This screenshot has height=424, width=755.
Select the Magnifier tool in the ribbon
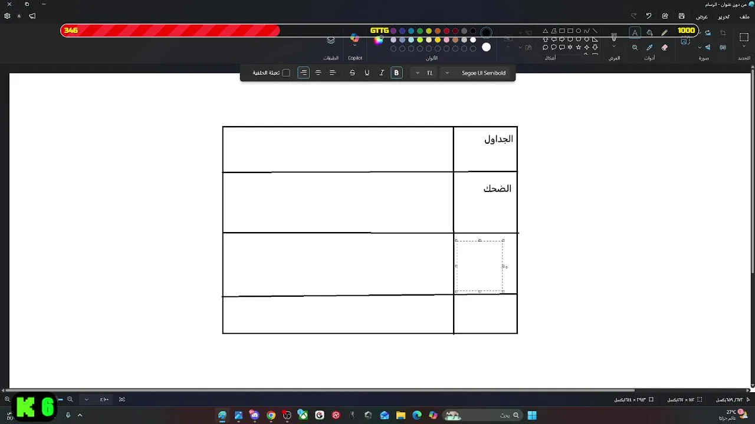click(635, 48)
